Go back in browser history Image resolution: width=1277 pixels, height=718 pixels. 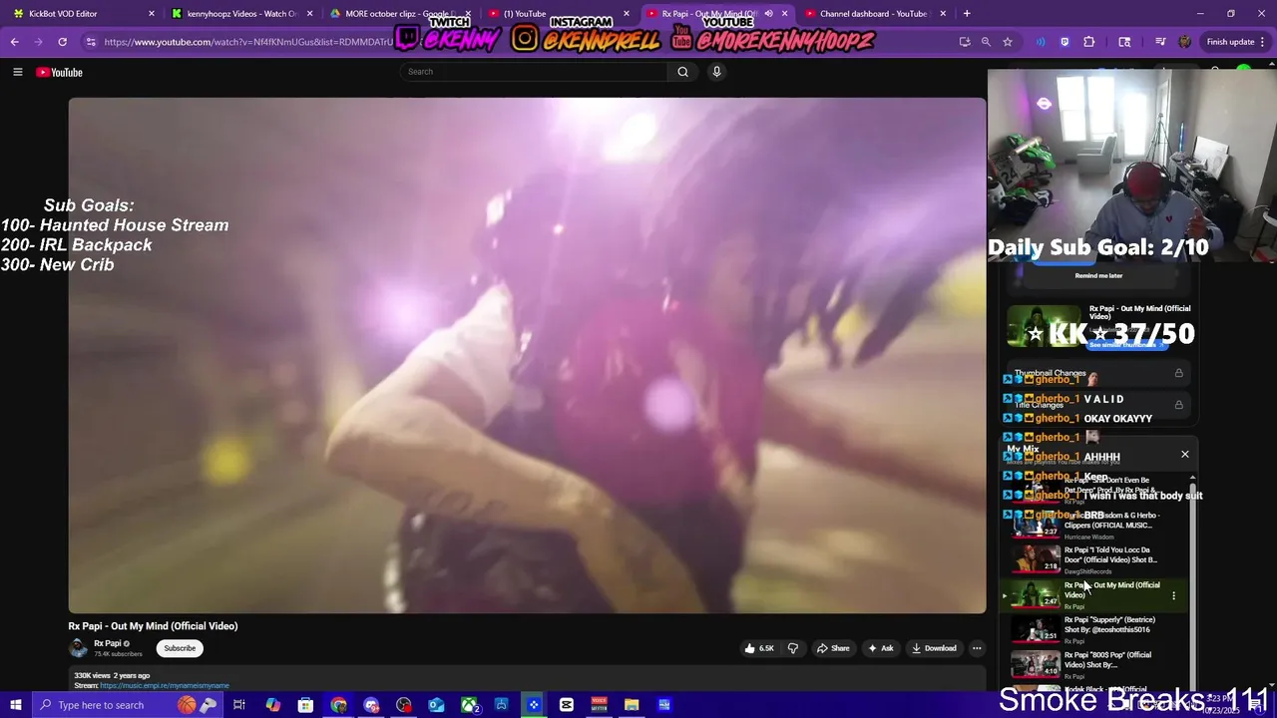(x=14, y=42)
